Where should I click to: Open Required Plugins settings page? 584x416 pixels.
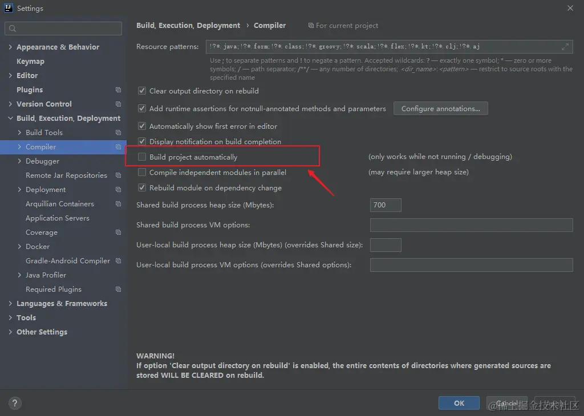pos(53,289)
